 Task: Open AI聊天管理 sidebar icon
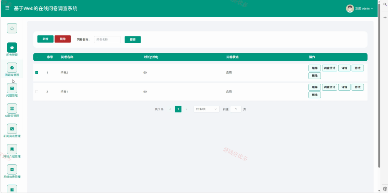[12, 108]
